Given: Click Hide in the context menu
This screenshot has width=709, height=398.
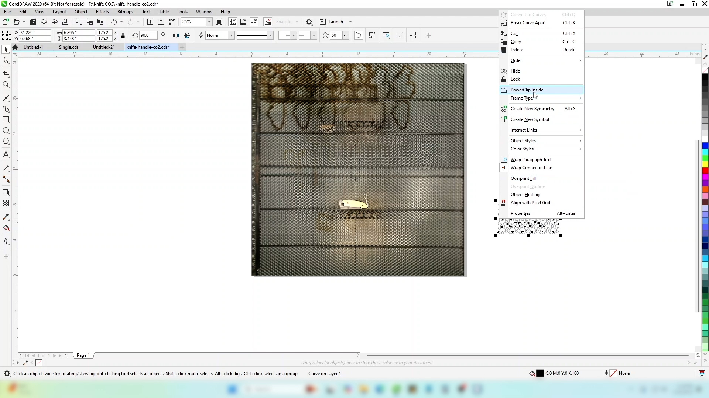Looking at the screenshot, I should [x=515, y=71].
